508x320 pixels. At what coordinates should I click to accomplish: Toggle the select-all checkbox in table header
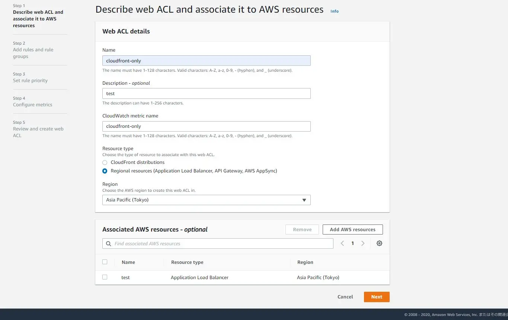coord(105,262)
